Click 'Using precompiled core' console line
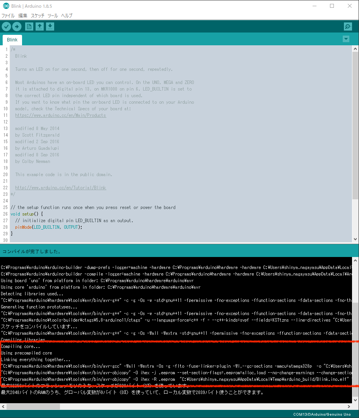The image size is (359, 418). tap(26, 353)
